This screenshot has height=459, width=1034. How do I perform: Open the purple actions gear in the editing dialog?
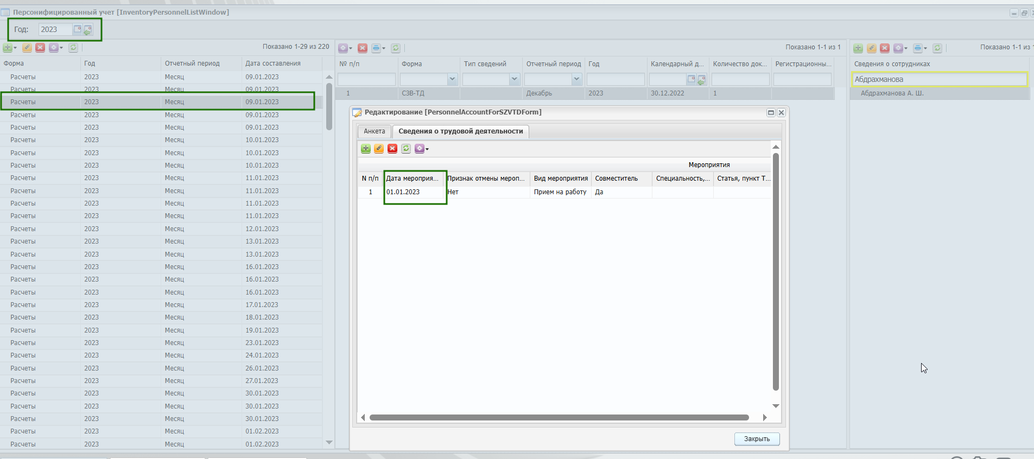420,149
